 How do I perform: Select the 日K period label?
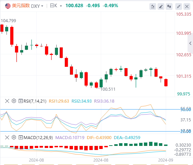click(x=54, y=6)
